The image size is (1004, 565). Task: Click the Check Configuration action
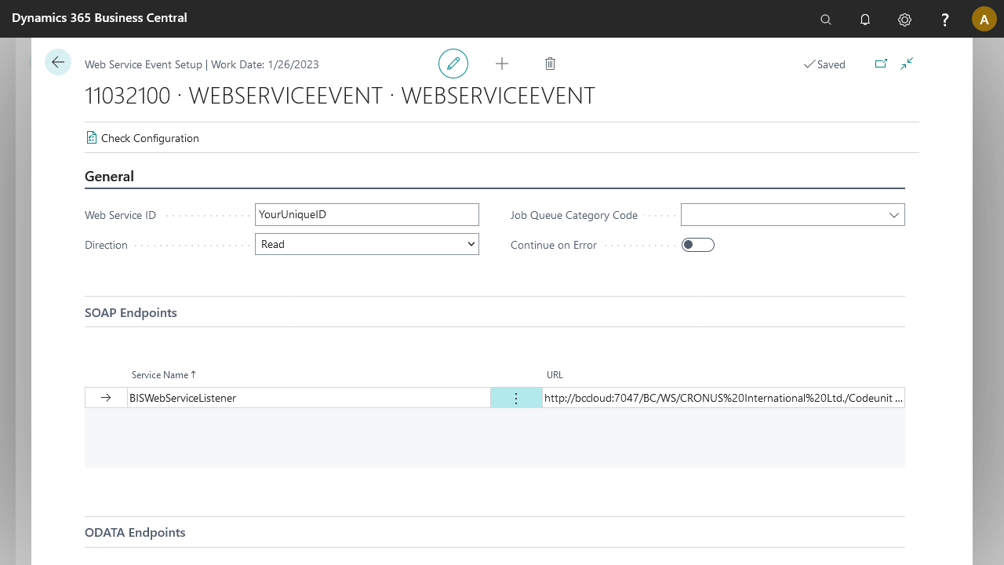tap(143, 138)
